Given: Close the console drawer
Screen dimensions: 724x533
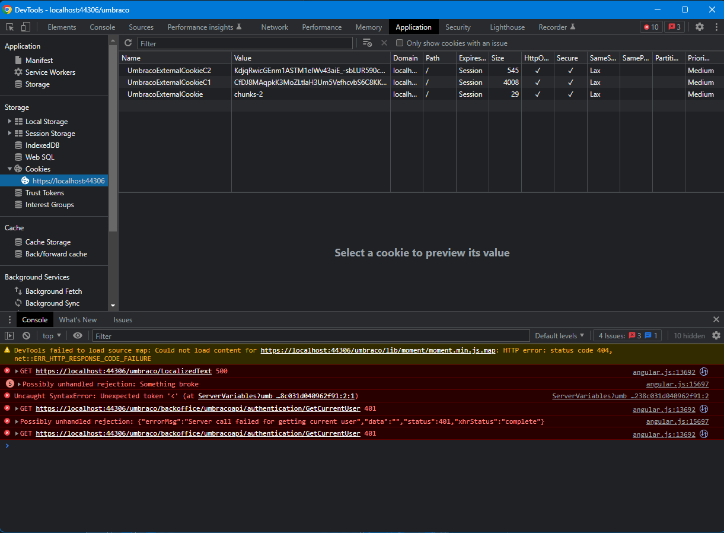Looking at the screenshot, I should click(716, 319).
